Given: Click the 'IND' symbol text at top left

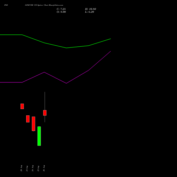Looking at the screenshot, I should click(6, 5).
